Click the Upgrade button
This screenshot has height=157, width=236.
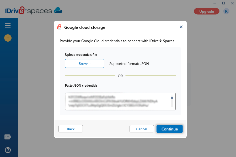[207, 12]
